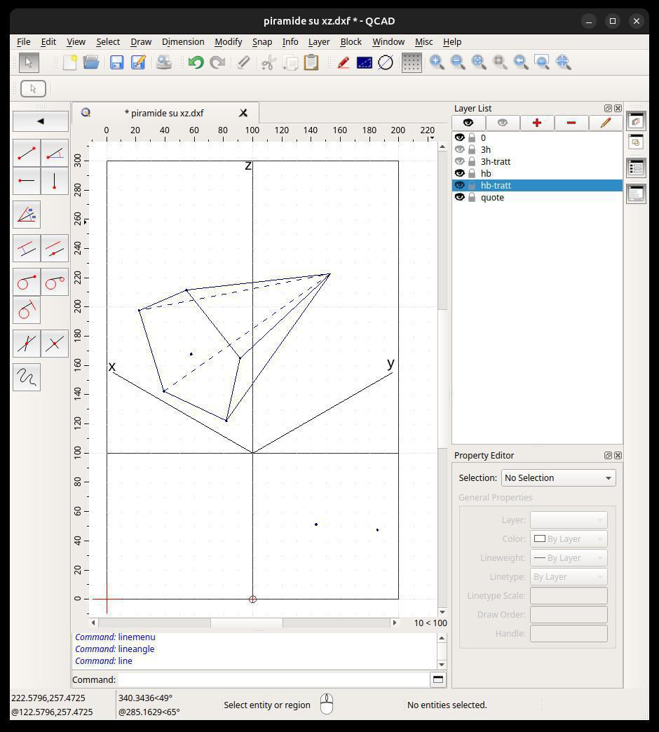
Task: Hide the hb layer
Action: point(460,173)
